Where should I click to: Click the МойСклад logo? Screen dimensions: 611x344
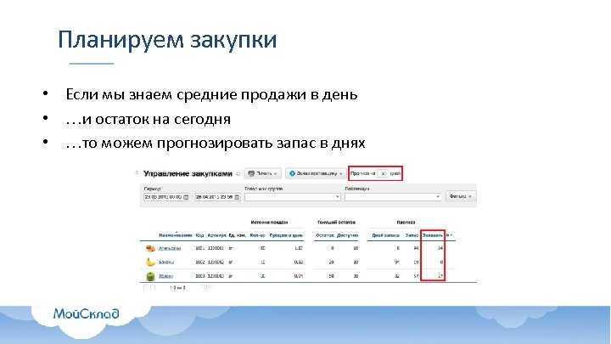click(x=86, y=313)
